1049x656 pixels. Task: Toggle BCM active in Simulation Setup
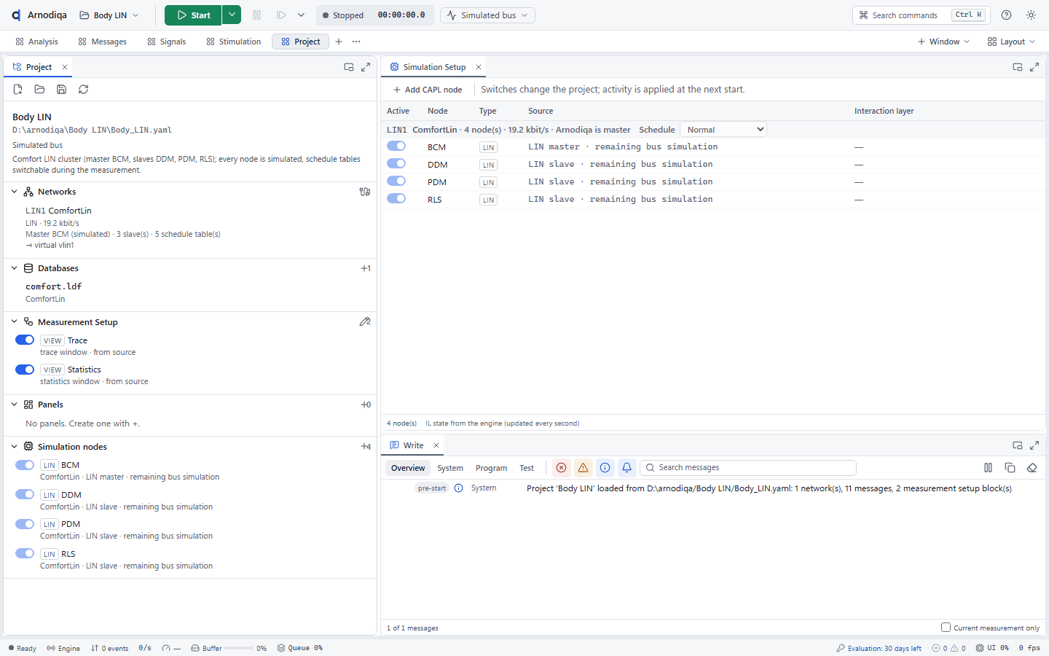click(396, 146)
